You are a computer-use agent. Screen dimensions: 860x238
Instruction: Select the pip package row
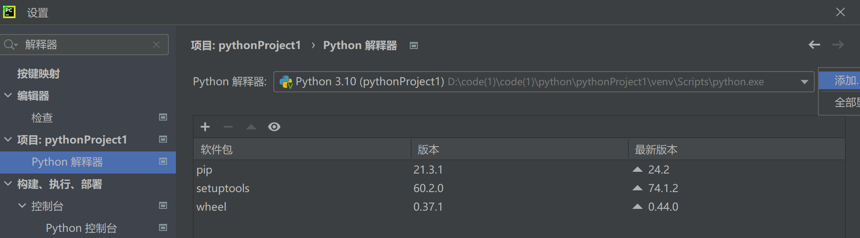pyautogui.click(x=519, y=170)
